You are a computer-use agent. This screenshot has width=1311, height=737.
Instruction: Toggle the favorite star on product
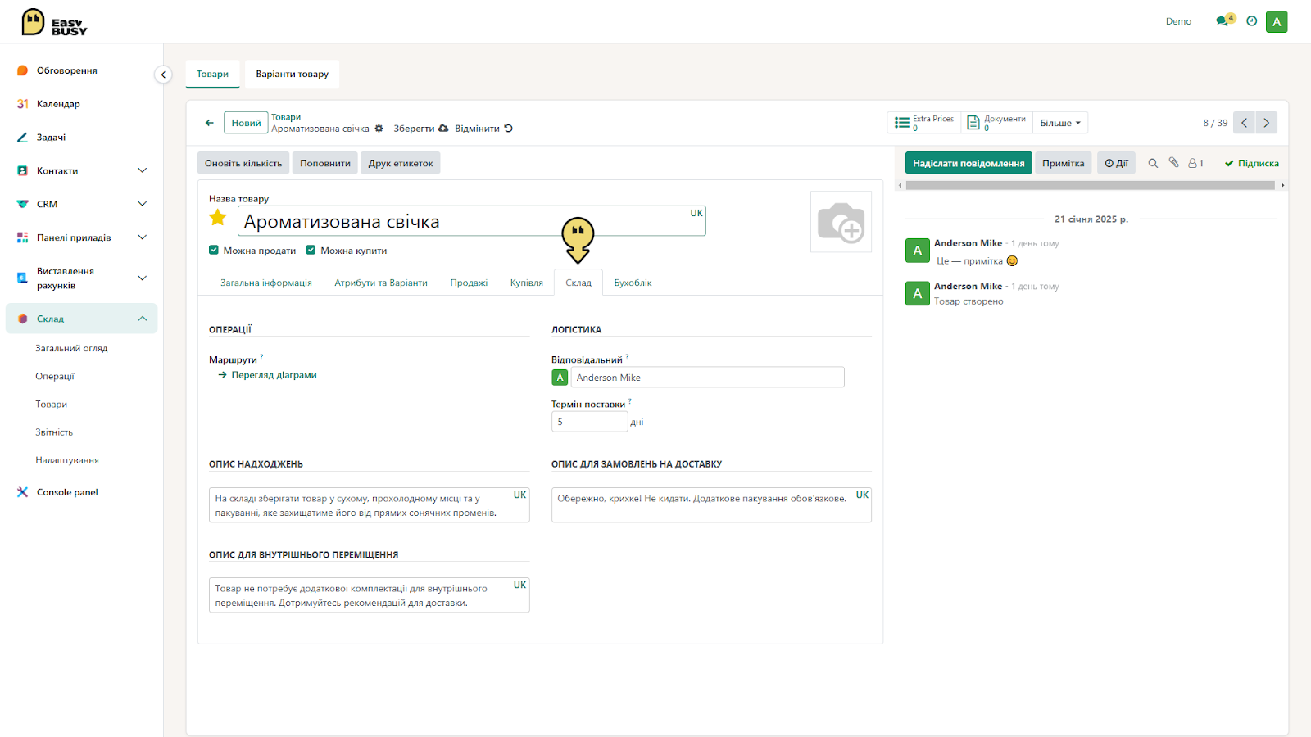(218, 218)
